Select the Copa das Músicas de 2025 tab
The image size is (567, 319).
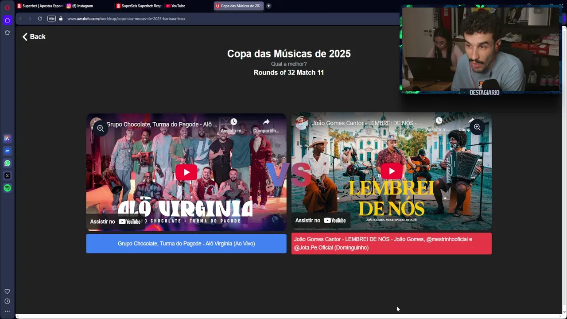click(x=238, y=6)
